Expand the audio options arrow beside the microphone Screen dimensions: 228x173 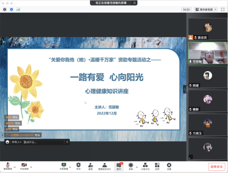pos(15,167)
